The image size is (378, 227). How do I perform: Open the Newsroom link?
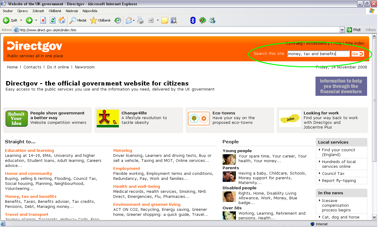(85, 67)
